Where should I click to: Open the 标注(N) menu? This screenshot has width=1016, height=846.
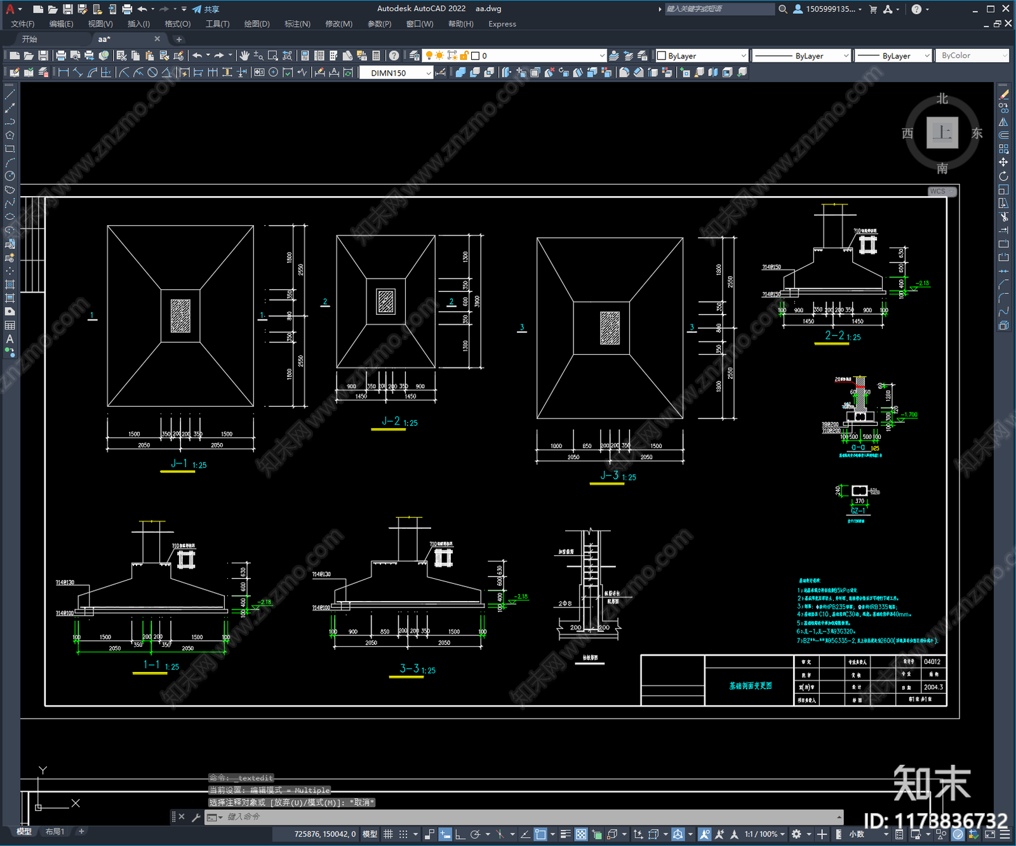297,24
